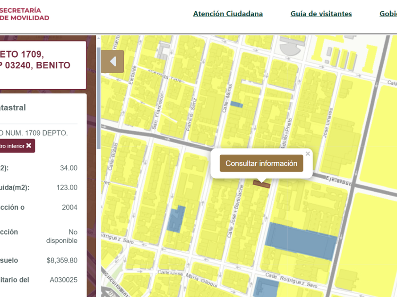Click the construction year 2004
This screenshot has width=397, height=297.
point(69,207)
